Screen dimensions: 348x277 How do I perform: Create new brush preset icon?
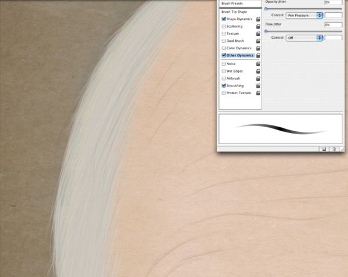click(324, 149)
